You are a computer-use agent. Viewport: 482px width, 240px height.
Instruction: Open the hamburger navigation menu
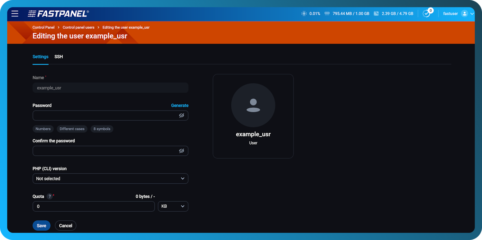coord(15,14)
